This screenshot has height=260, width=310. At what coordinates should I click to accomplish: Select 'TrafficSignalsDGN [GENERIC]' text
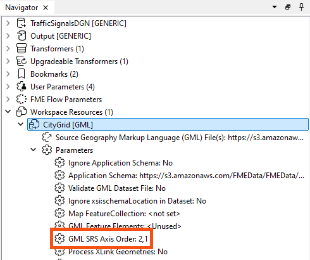[x=78, y=23]
